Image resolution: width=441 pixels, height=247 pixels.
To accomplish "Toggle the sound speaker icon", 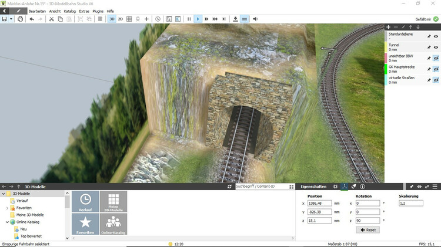I will (255, 19).
